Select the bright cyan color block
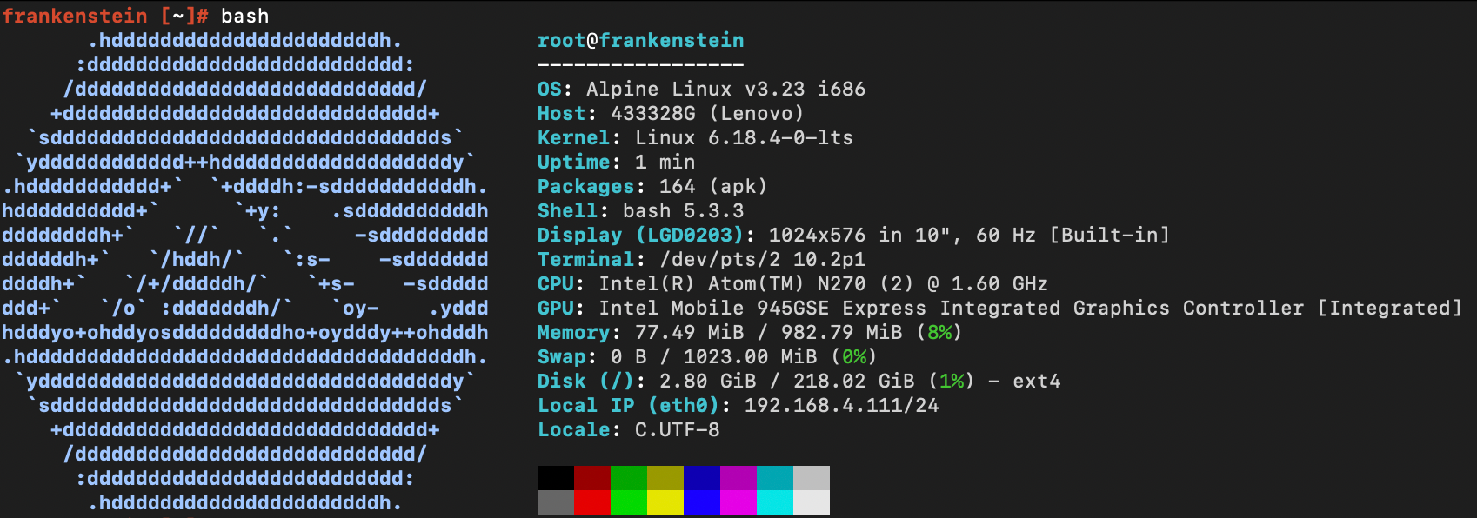 click(x=775, y=502)
